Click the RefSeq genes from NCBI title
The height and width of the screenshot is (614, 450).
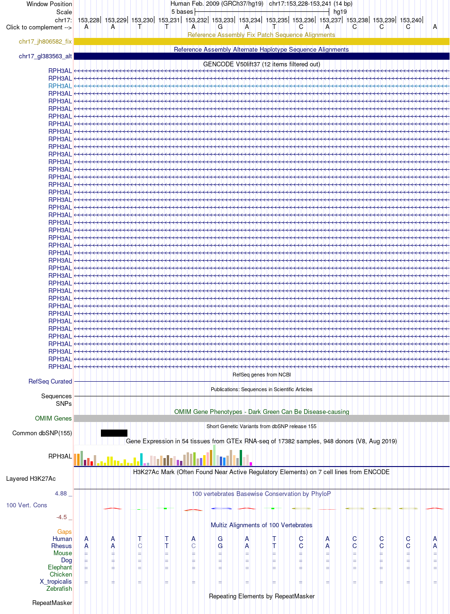(x=261, y=375)
